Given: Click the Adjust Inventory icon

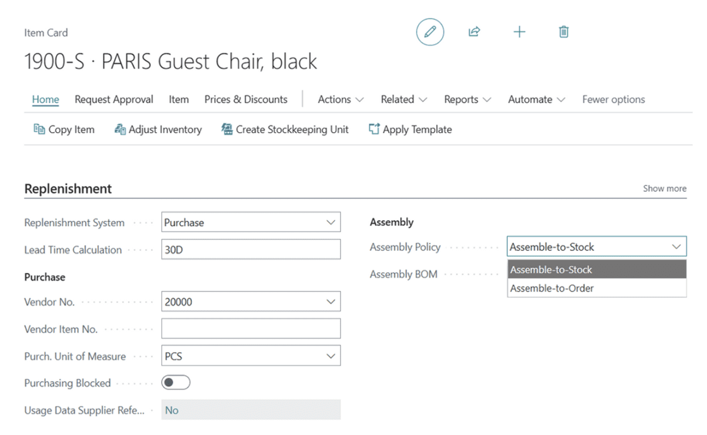Looking at the screenshot, I should [120, 129].
